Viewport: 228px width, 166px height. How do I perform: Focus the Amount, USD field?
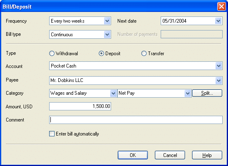[x=80, y=106]
